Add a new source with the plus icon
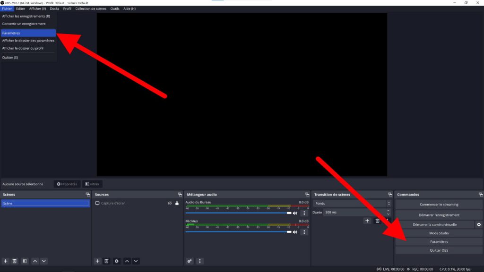 (97, 261)
